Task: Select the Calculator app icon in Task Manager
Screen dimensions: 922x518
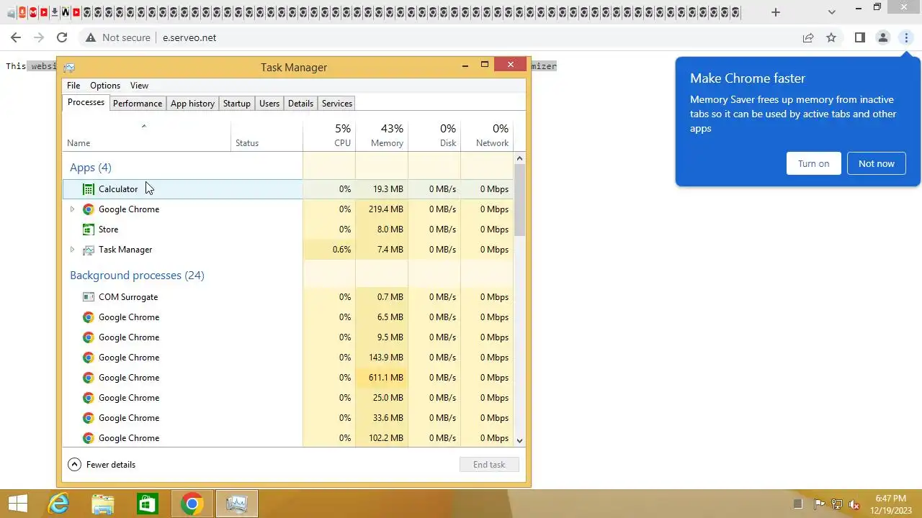Action: point(88,189)
